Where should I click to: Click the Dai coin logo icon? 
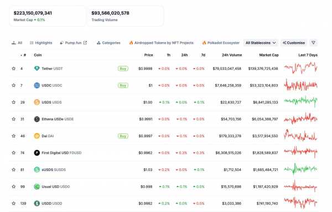coord(37,136)
